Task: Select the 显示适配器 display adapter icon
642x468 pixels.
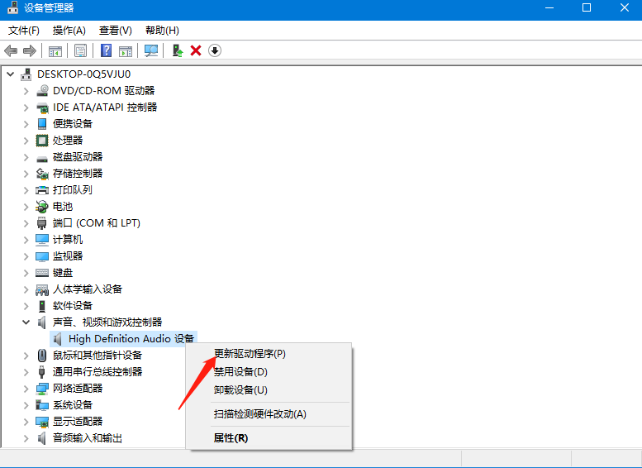Action: [42, 422]
